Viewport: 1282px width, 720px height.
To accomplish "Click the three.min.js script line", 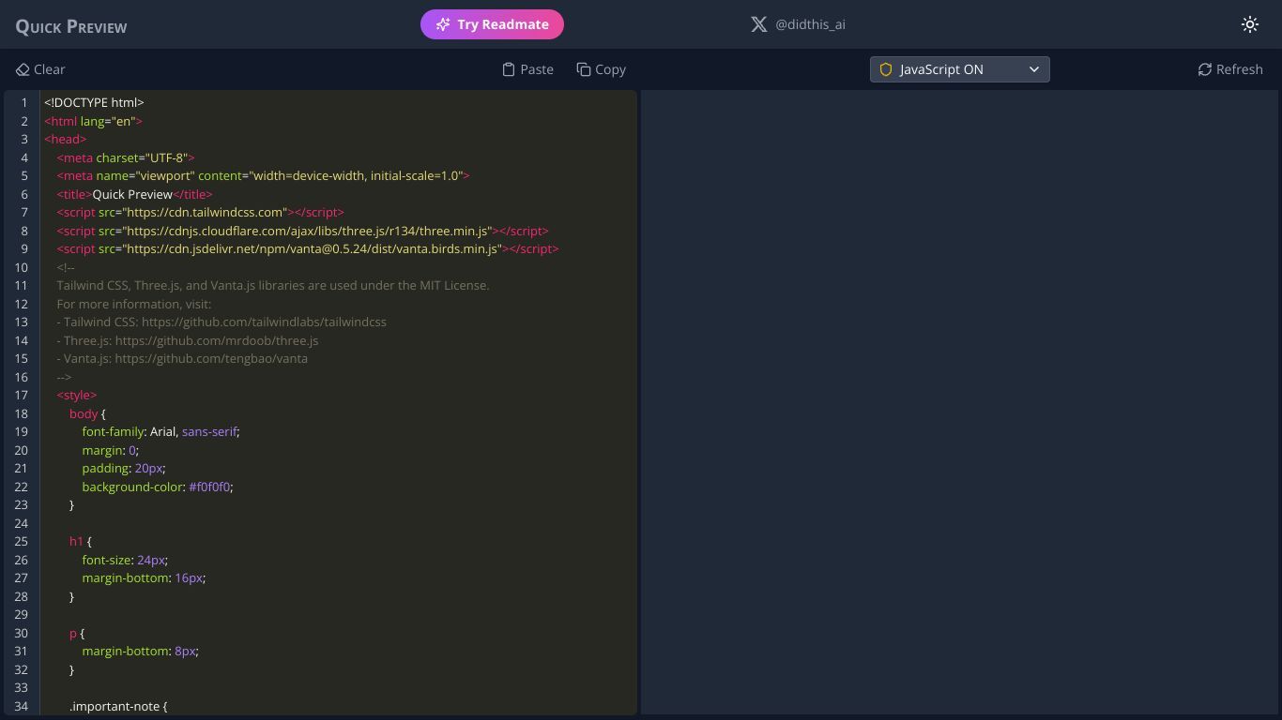I will click(302, 231).
